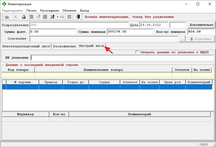
Task: Select the highlighted blue row in the batch table
Action: [107, 87]
